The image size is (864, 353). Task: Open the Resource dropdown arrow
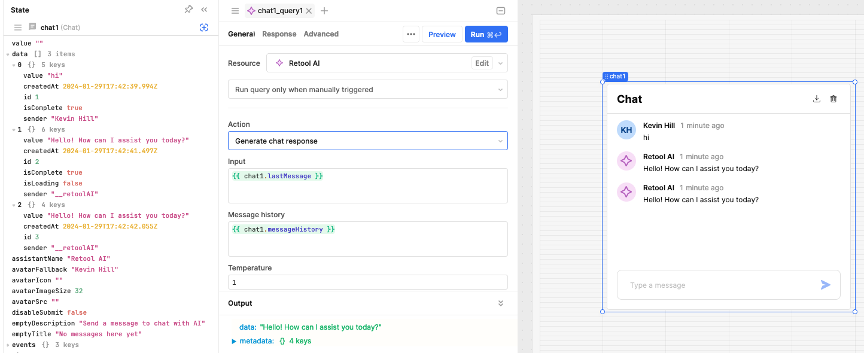501,63
